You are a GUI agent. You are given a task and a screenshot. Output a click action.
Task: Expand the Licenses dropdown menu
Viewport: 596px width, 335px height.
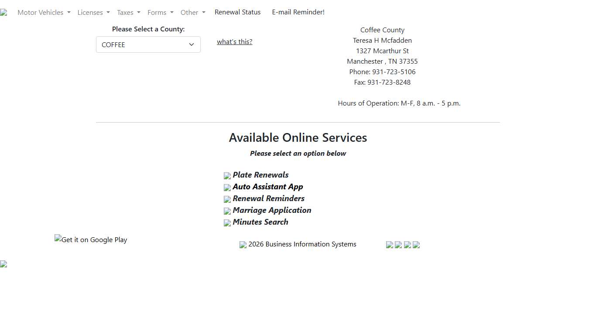click(93, 13)
